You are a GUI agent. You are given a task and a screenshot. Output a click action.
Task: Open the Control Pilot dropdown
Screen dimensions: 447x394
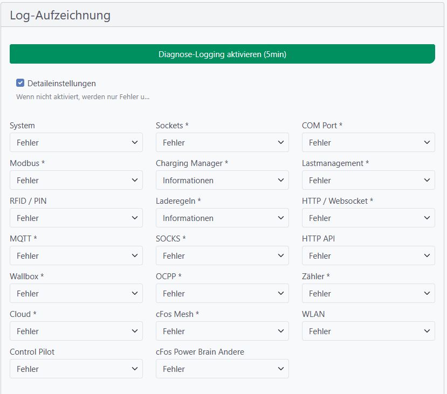pyautogui.click(x=76, y=369)
